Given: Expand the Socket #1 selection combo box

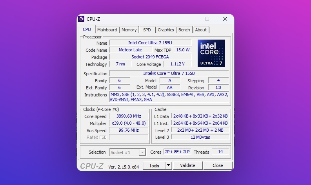Looking at the screenshot, I should coord(128,152).
